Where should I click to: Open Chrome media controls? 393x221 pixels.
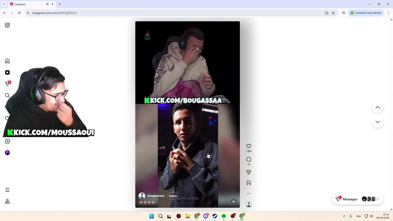pos(343,13)
